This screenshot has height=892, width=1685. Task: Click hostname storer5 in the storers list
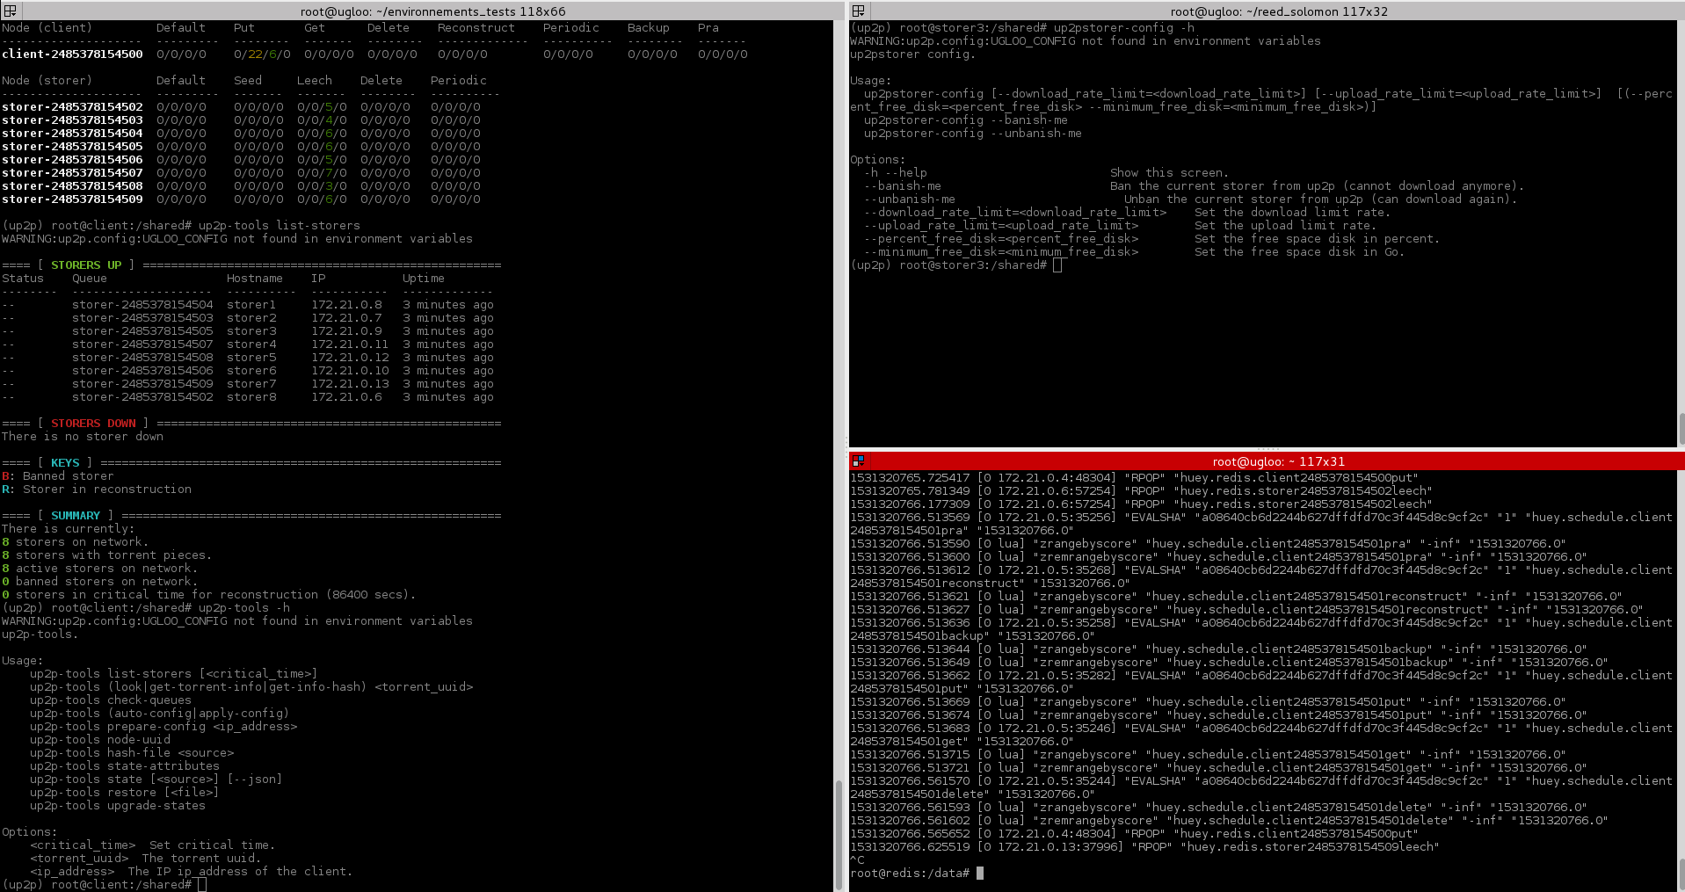click(x=251, y=358)
